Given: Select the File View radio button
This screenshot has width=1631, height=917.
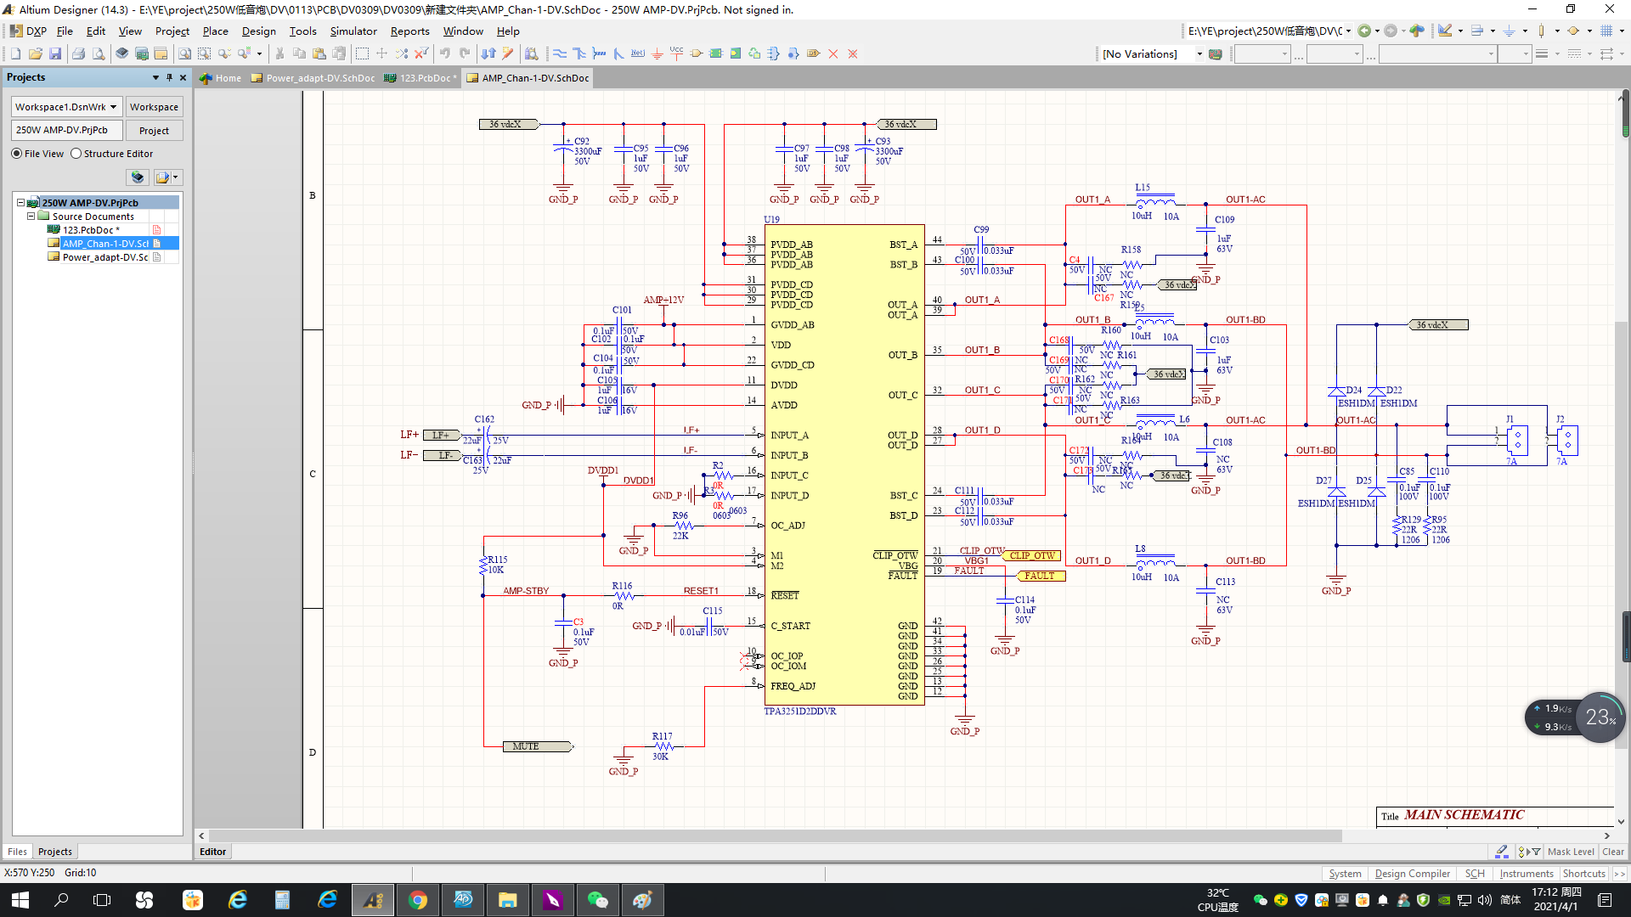Looking at the screenshot, I should 17,154.
